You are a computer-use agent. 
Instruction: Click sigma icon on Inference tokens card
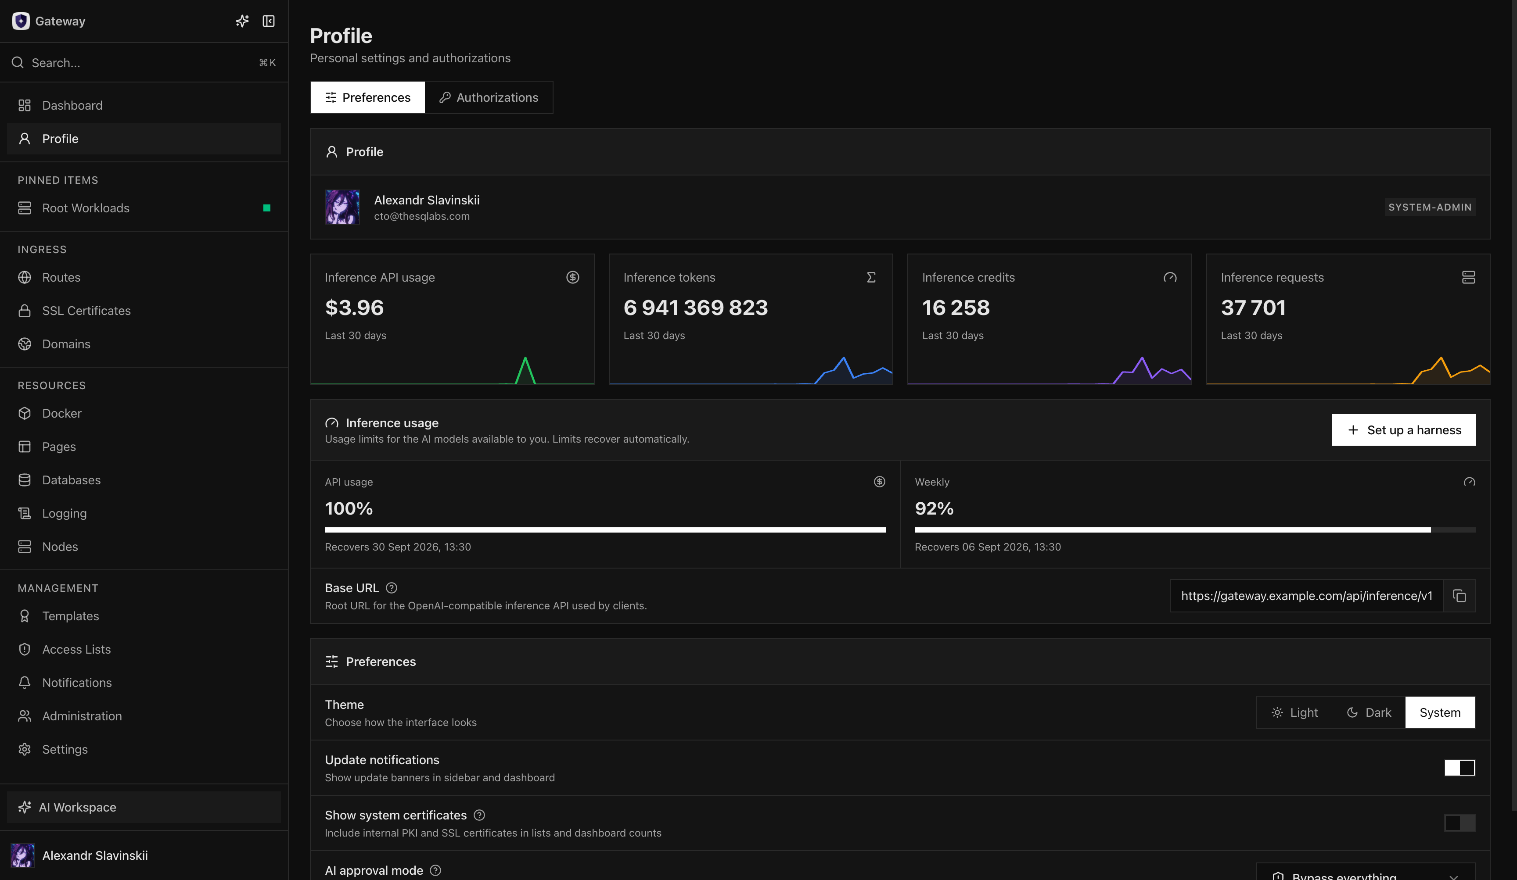(x=871, y=277)
